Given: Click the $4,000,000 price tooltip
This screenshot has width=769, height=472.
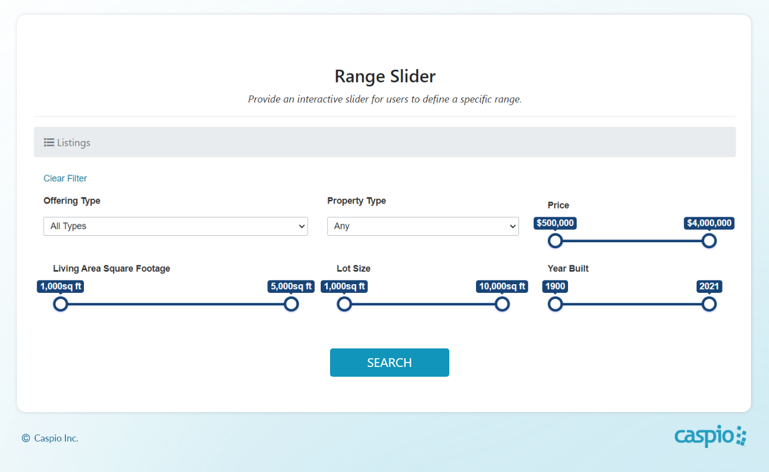Looking at the screenshot, I should pyautogui.click(x=709, y=223).
